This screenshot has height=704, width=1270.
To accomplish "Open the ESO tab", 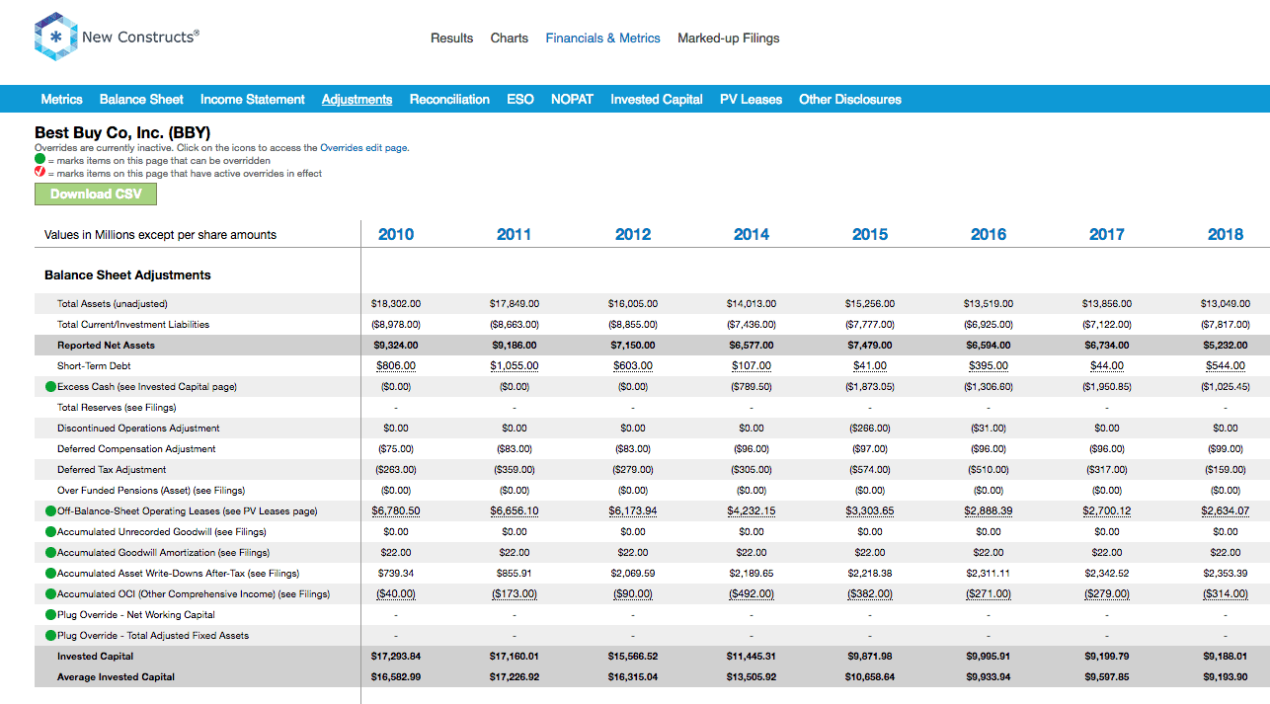I will click(x=520, y=100).
